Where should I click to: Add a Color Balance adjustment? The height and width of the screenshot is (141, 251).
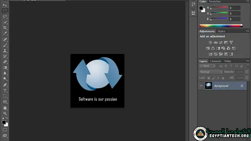coord(213,48)
